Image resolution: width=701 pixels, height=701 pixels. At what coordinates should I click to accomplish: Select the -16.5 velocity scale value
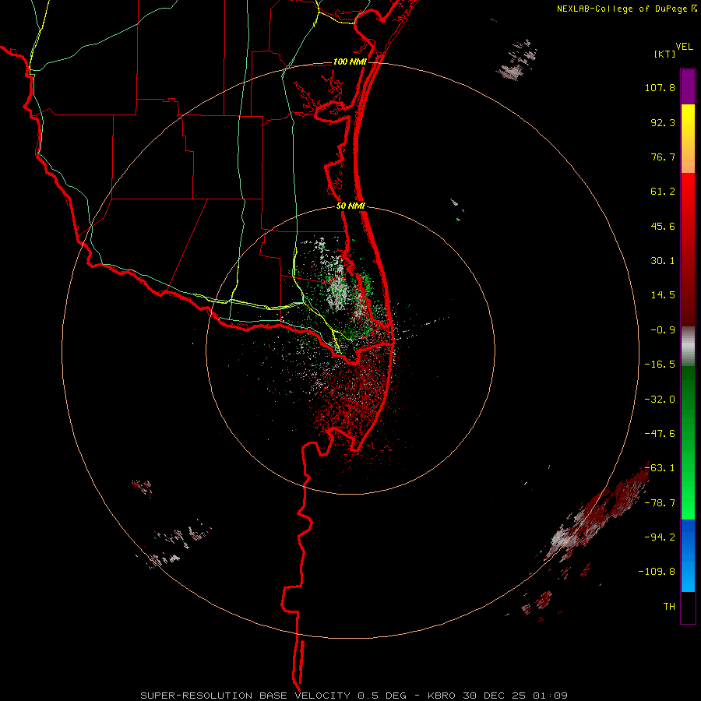[660, 365]
